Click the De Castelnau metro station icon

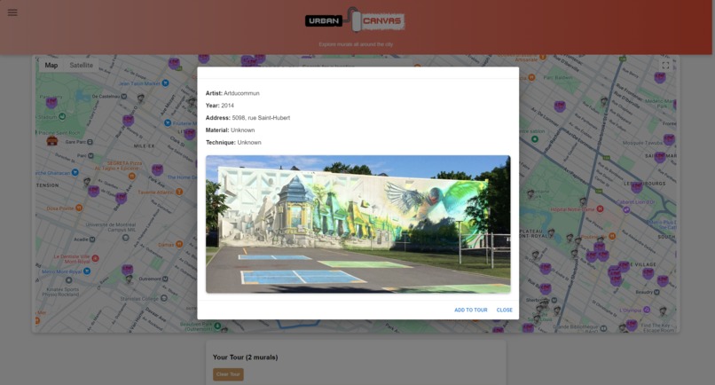tap(124, 96)
